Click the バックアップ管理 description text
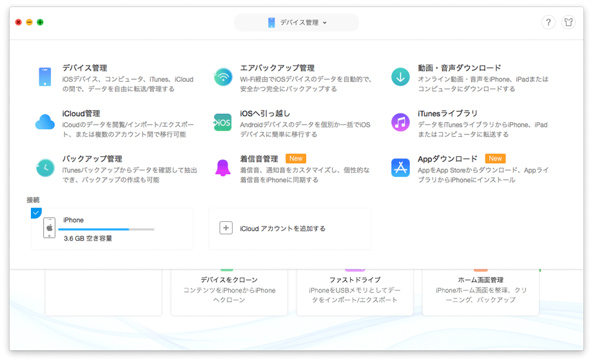Screen dimensions: 593x362 [130, 175]
